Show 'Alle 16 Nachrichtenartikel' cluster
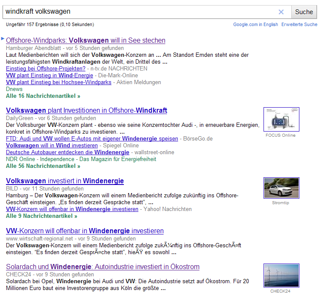This screenshot has width=331, height=296. [x=43, y=96]
